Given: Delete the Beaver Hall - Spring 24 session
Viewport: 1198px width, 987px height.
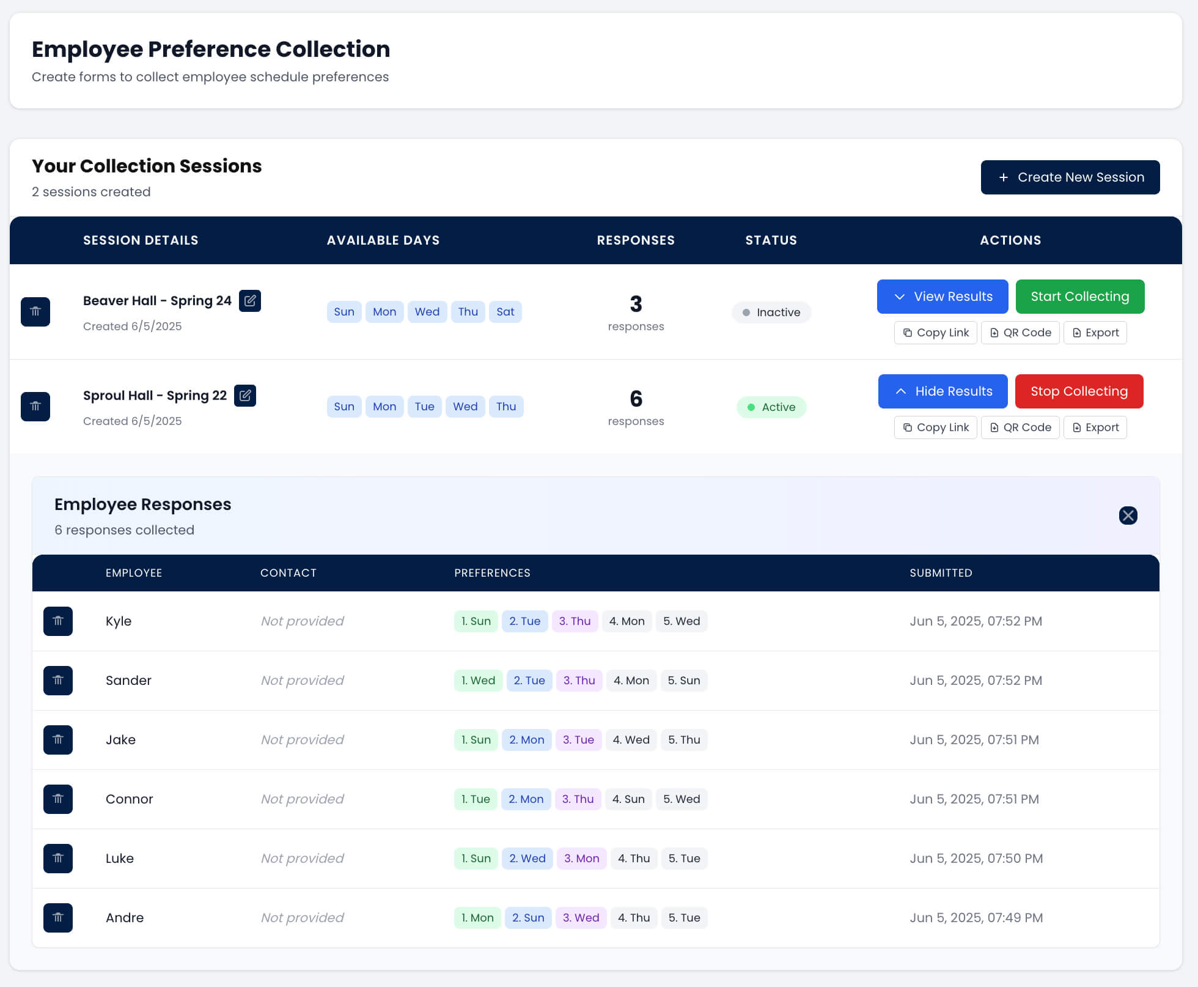Looking at the screenshot, I should [35, 312].
